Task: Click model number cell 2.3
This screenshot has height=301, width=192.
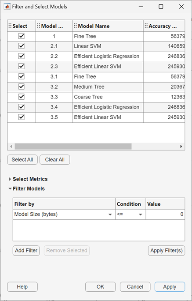Action: (x=54, y=66)
